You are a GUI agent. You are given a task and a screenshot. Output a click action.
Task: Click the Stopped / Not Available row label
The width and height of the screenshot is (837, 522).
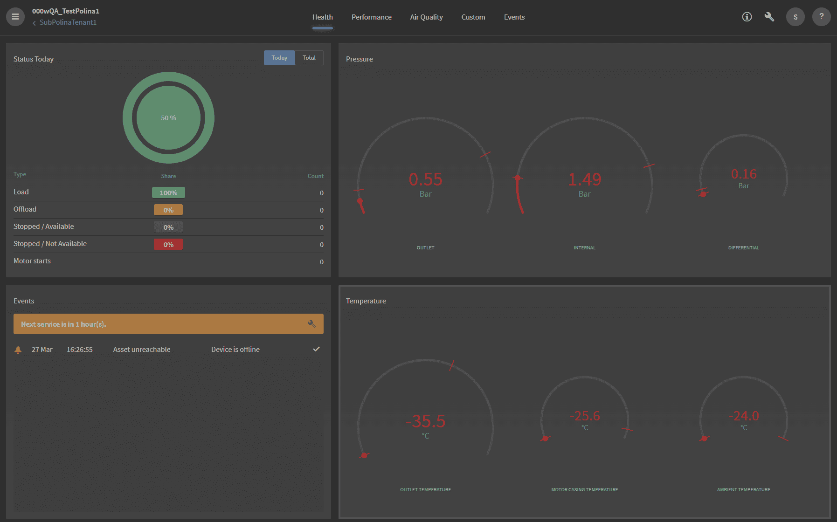(50, 244)
